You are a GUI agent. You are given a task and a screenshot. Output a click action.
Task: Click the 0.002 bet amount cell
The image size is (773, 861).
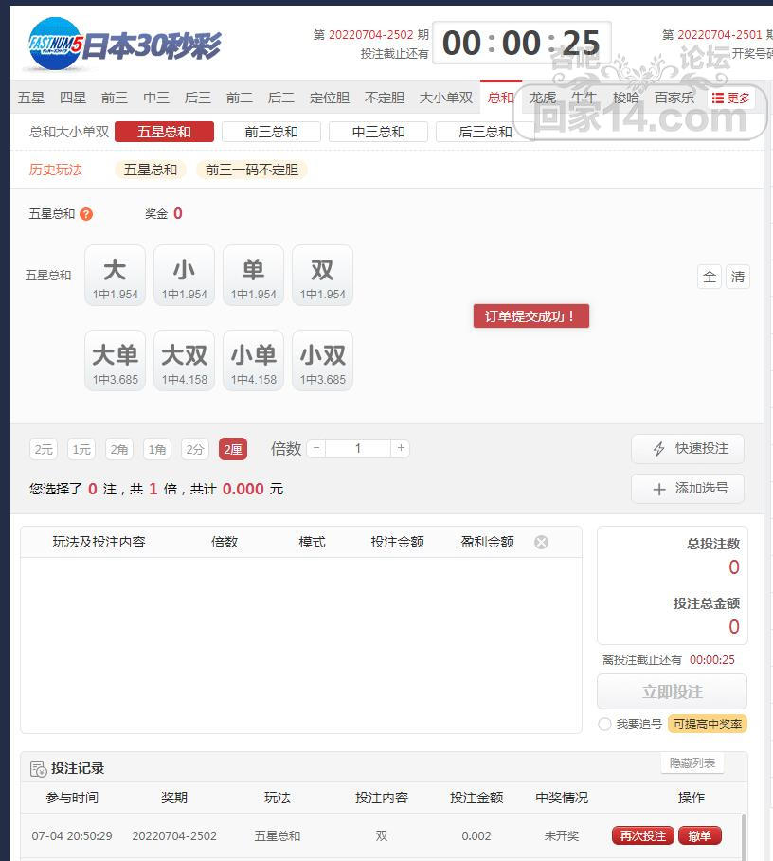click(476, 836)
